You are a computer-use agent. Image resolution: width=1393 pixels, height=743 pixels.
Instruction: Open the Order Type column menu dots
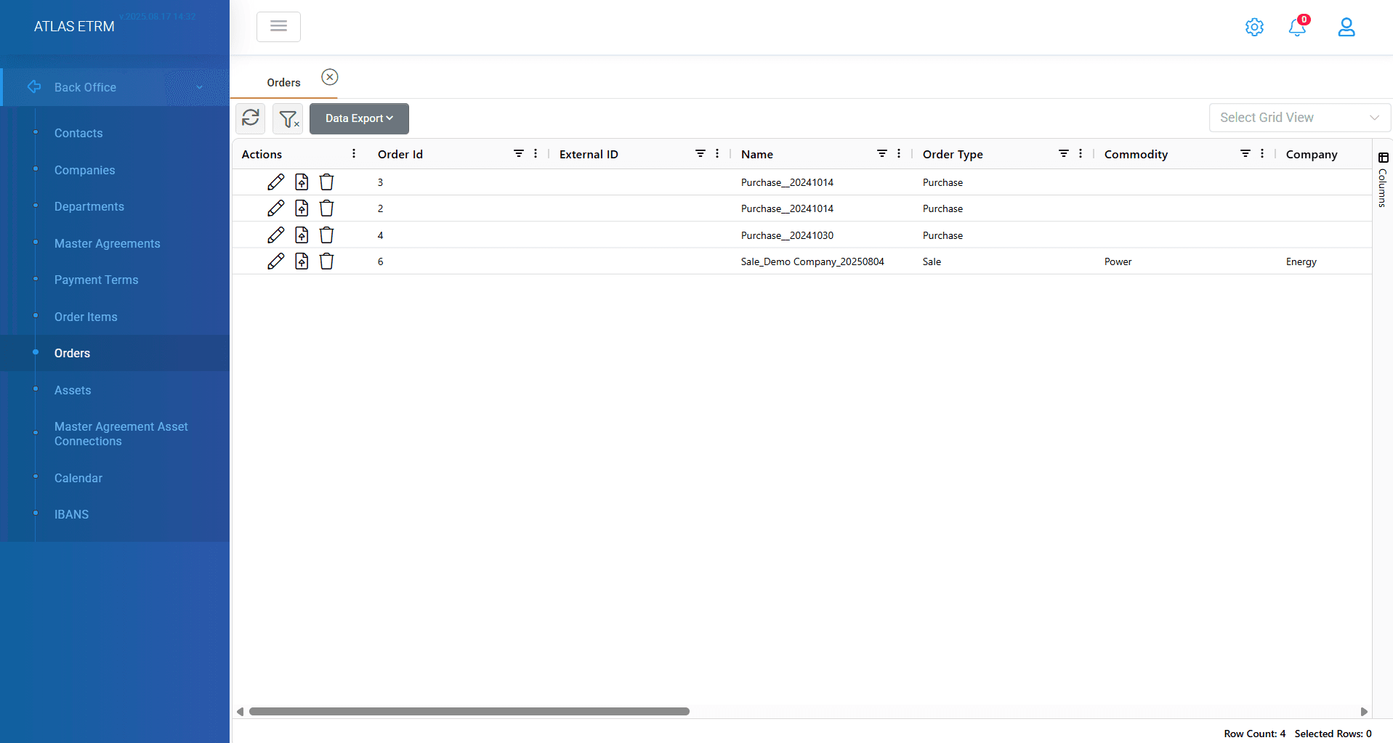(1081, 153)
